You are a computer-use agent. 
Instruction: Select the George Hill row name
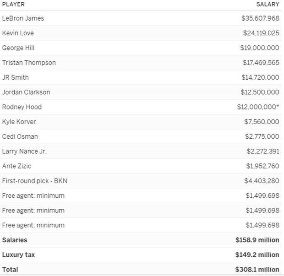click(x=18, y=48)
